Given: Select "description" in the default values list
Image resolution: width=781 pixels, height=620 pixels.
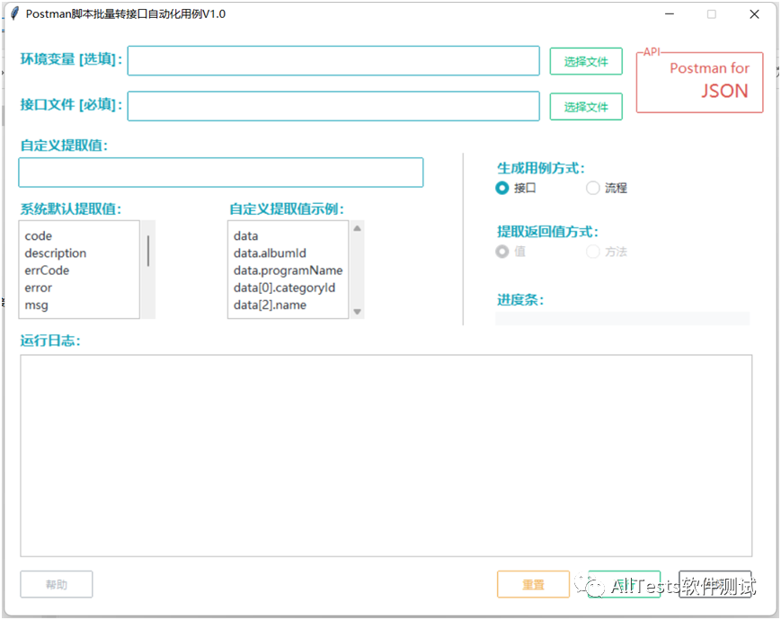Looking at the screenshot, I should 56,253.
